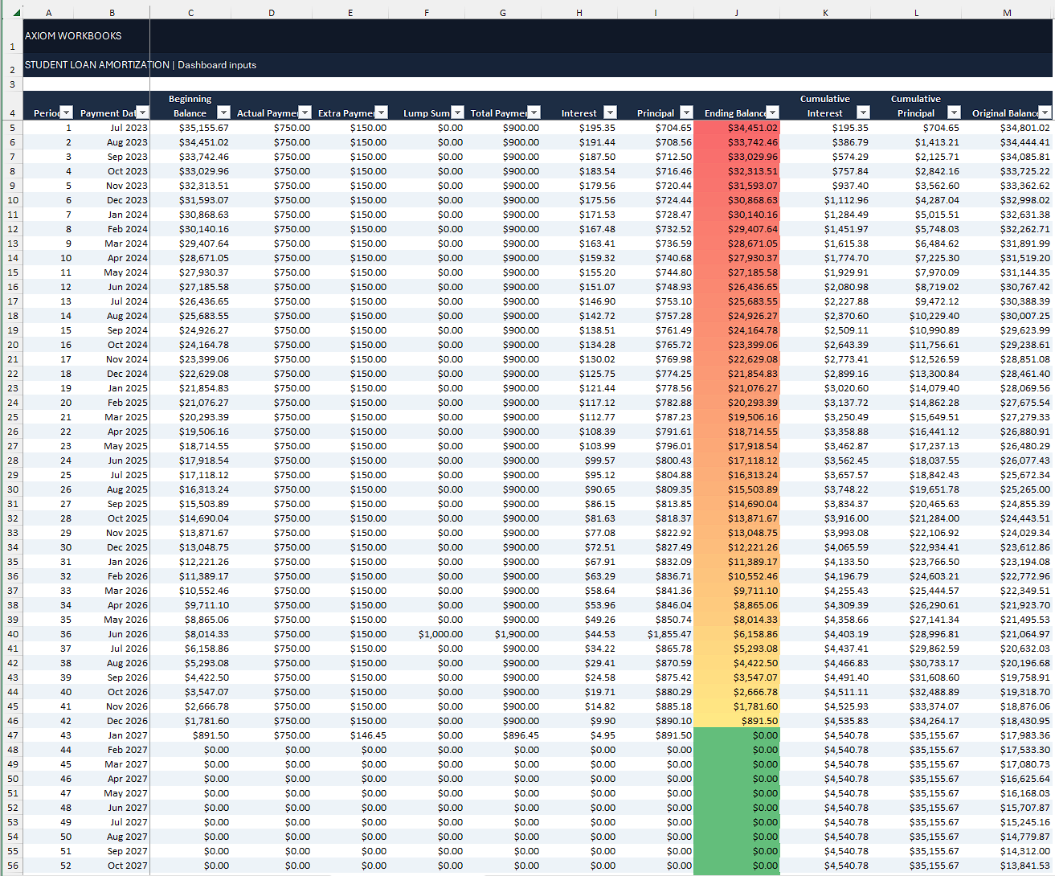This screenshot has width=1055, height=876.
Task: Click the AXIOM WORKBOOKS title cell
Action: [x=73, y=36]
